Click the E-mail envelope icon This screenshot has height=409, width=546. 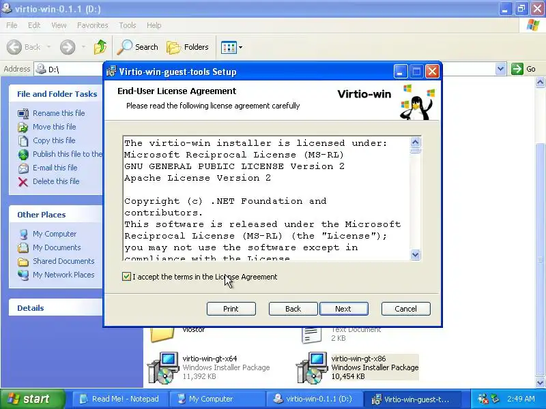23,168
